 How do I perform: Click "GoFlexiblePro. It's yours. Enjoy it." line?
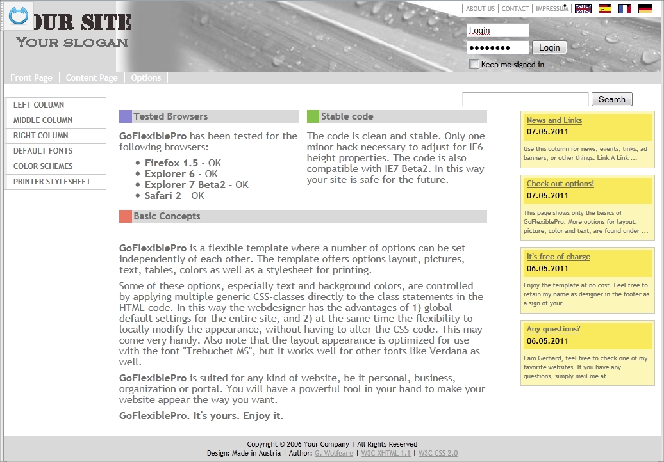[201, 415]
